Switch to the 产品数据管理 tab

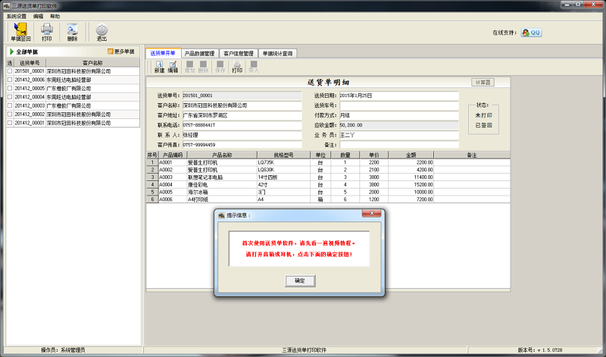pos(200,53)
